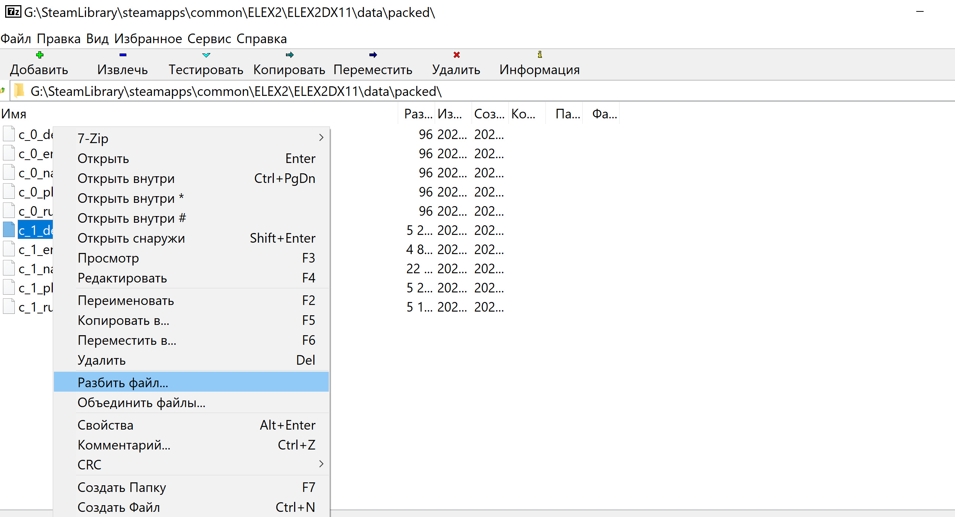Expand the 7-Zip submenu
The height and width of the screenshot is (517, 955).
[x=191, y=138]
